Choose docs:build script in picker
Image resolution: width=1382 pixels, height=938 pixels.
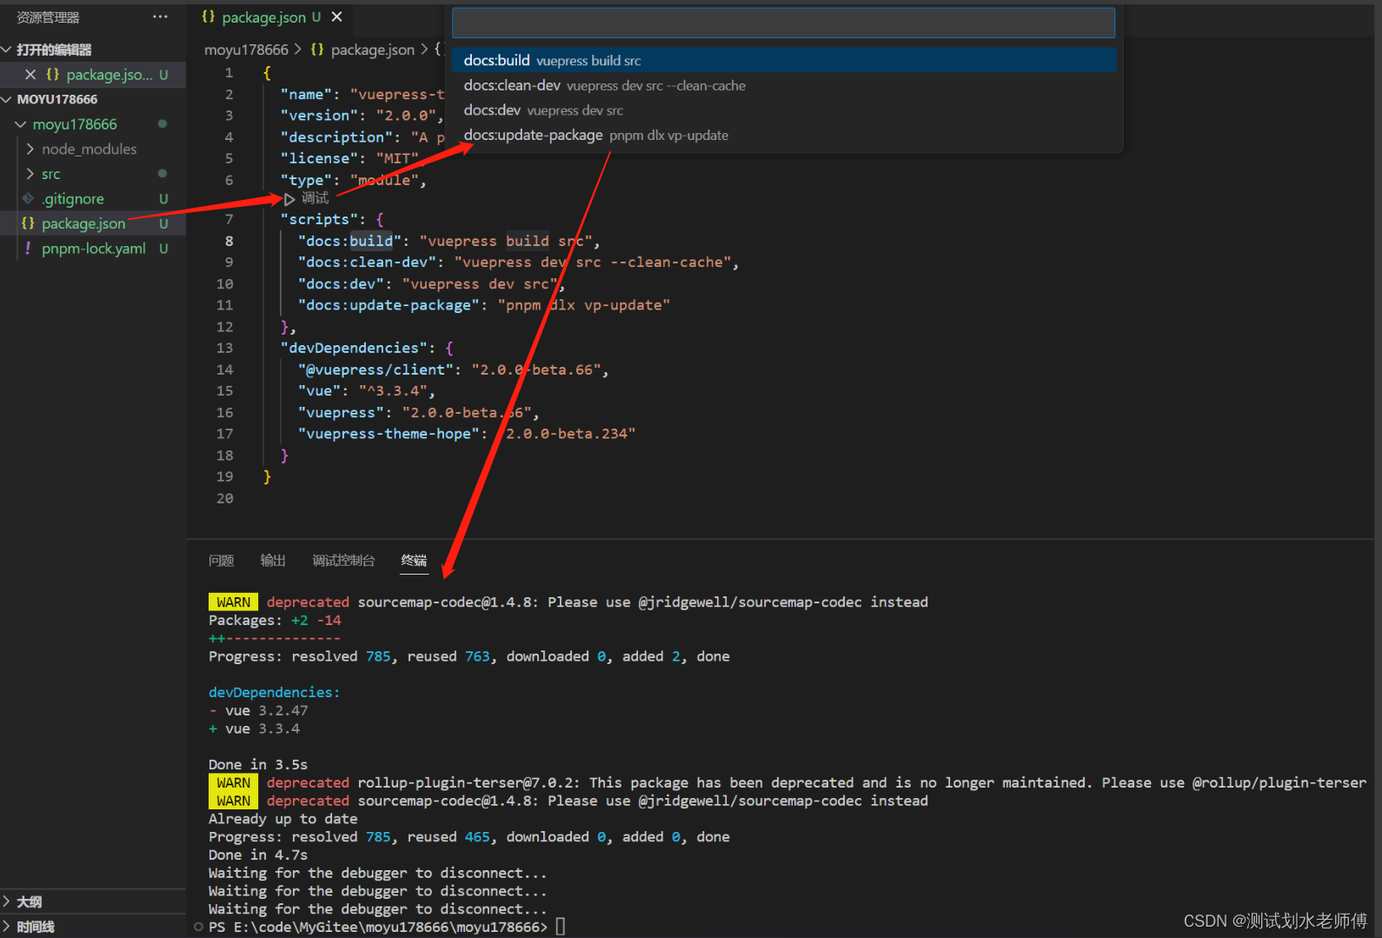783,60
